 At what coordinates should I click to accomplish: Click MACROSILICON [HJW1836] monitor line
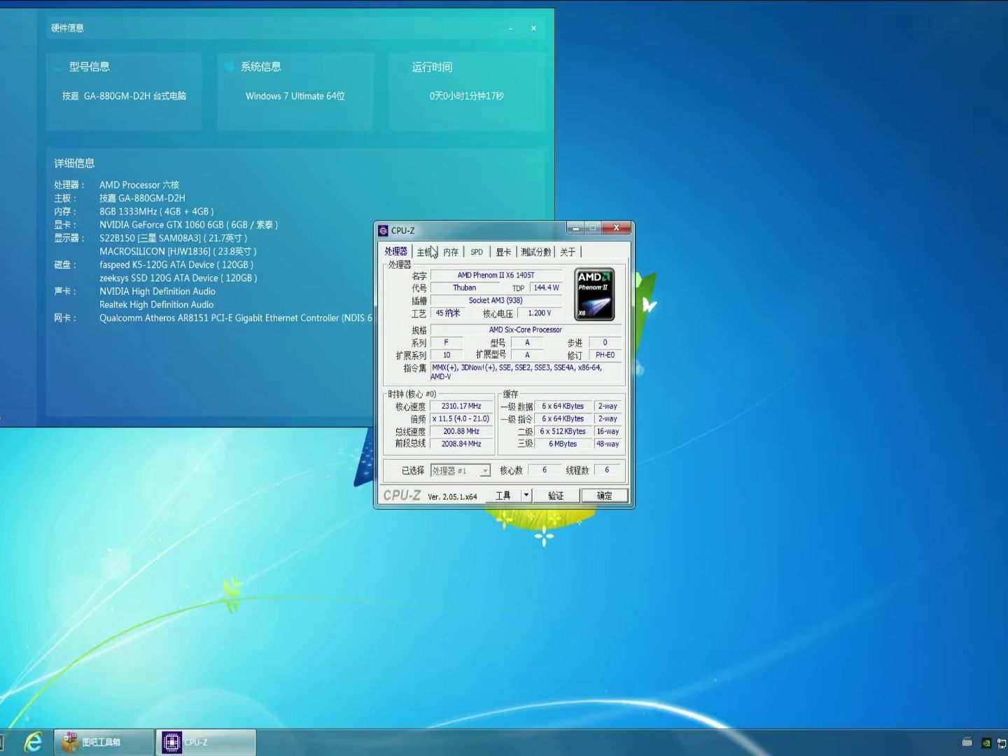(x=178, y=251)
